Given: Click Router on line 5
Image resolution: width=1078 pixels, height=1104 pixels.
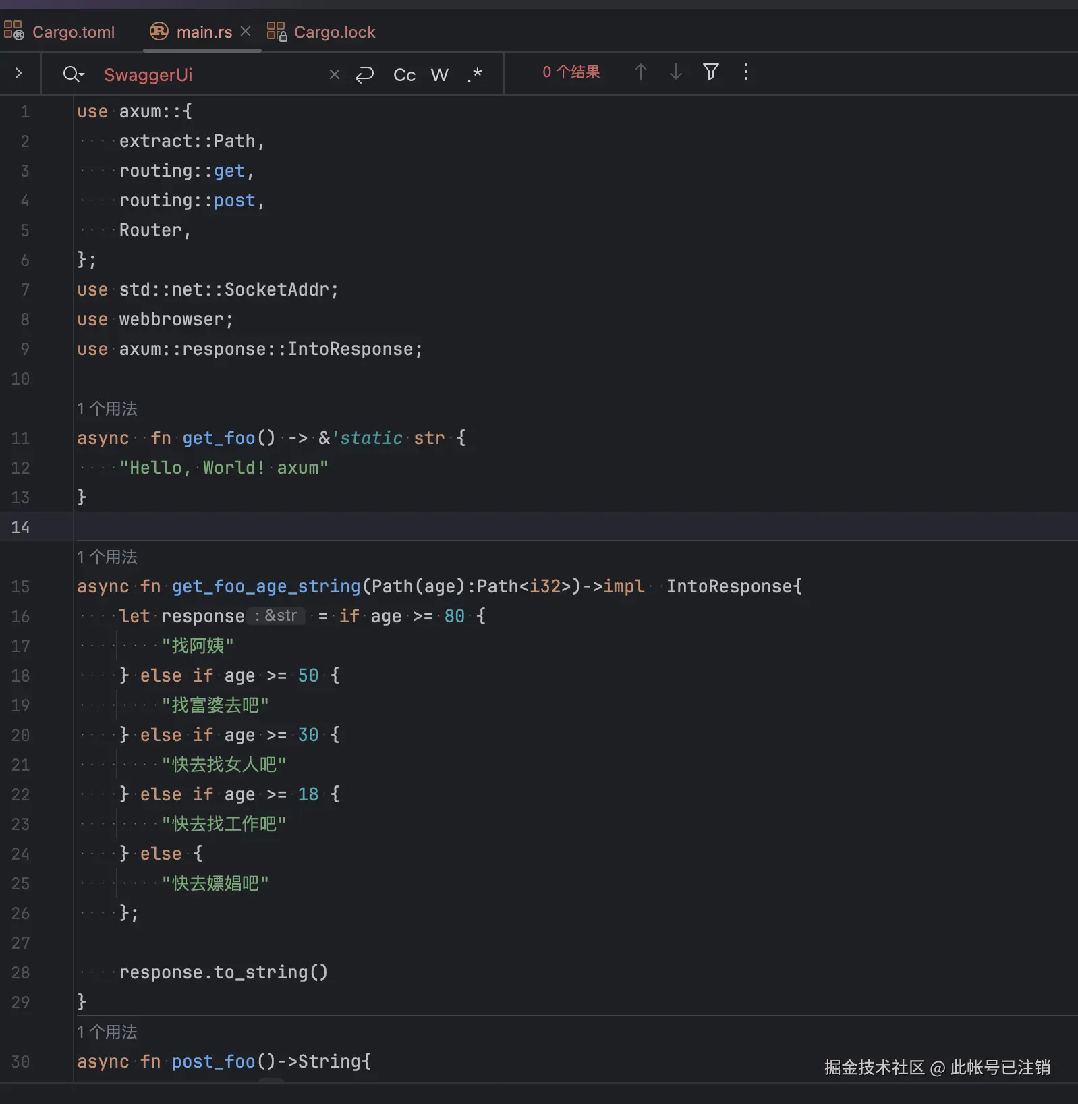Looking at the screenshot, I should pos(150,230).
